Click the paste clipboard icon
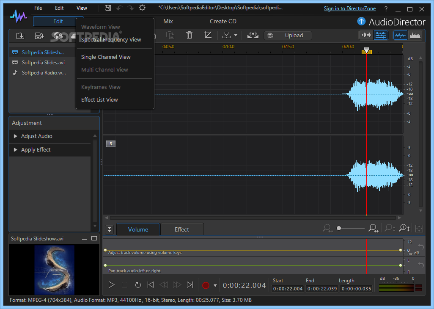This screenshot has height=309, width=434. pos(170,35)
